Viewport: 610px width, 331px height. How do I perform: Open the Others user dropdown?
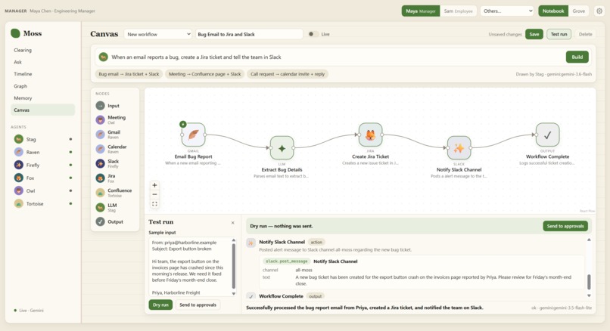tap(507, 11)
